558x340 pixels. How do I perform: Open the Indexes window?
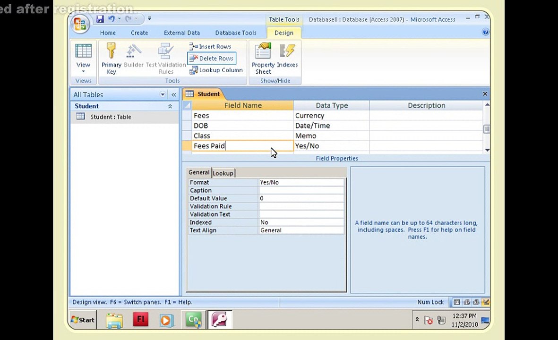[x=287, y=56]
